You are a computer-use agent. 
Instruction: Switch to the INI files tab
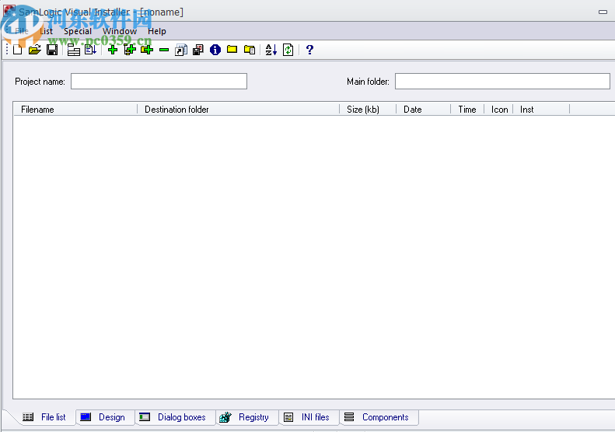tap(309, 417)
